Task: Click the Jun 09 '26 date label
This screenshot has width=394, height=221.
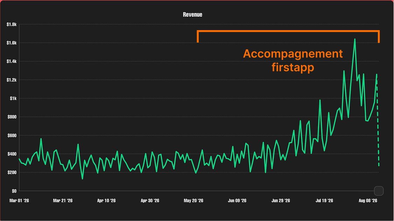Action: (237, 201)
